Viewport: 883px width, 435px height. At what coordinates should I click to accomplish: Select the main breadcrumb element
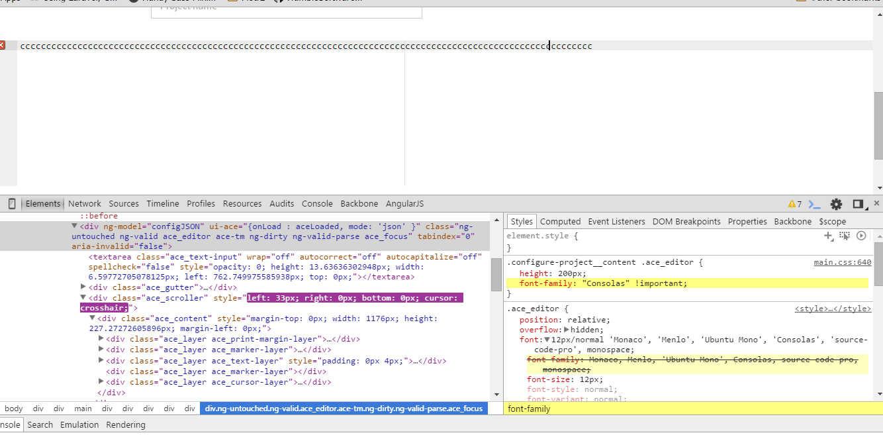click(83, 409)
